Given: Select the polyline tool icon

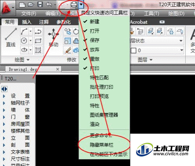Looking at the screenshot, I should tap(24, 32).
